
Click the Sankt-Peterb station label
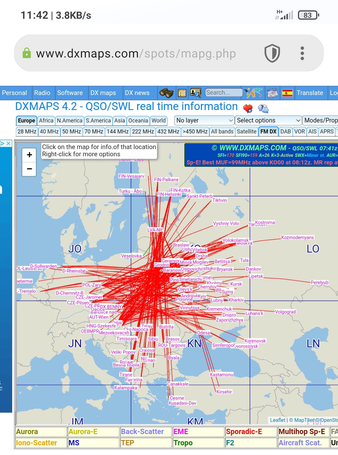point(200,196)
